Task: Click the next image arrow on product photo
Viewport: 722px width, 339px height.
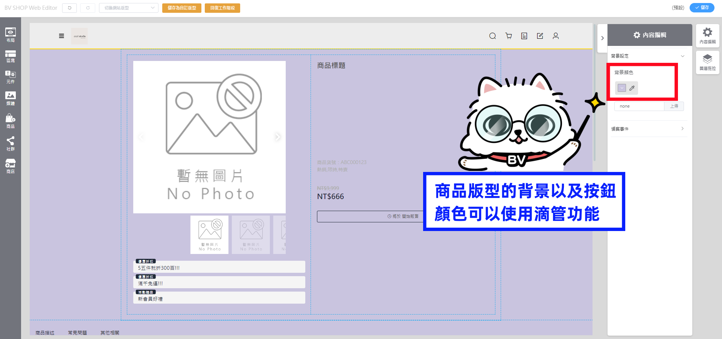Action: pyautogui.click(x=277, y=137)
